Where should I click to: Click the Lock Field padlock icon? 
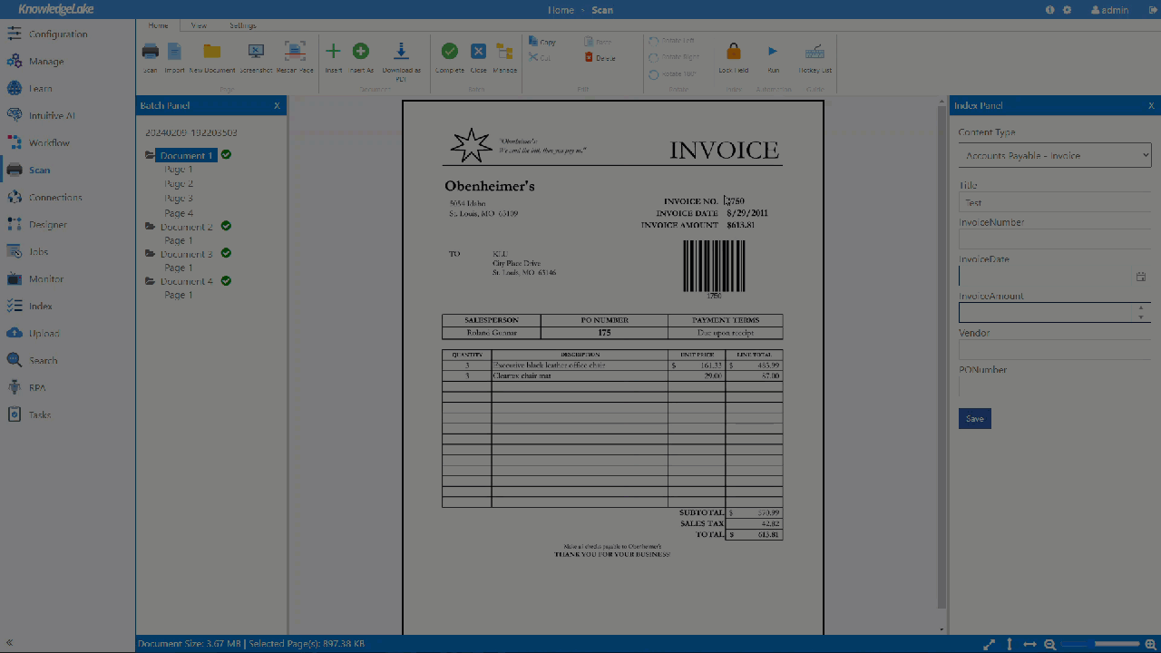[x=734, y=52]
